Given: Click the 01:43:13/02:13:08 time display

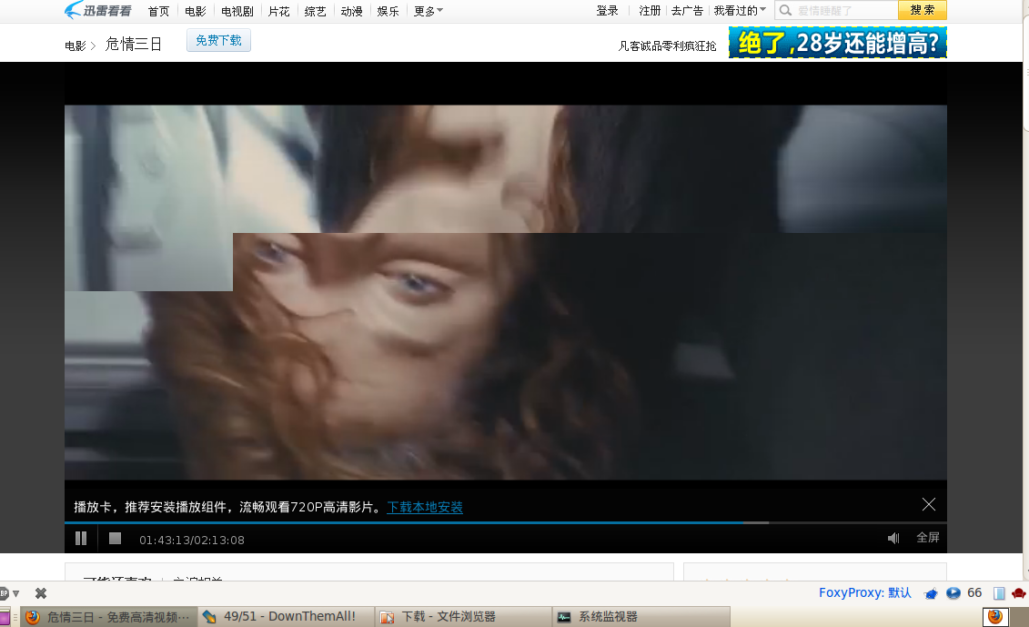Looking at the screenshot, I should (192, 540).
